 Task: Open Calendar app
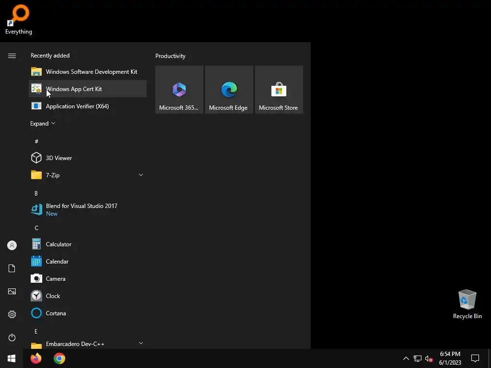88,261
